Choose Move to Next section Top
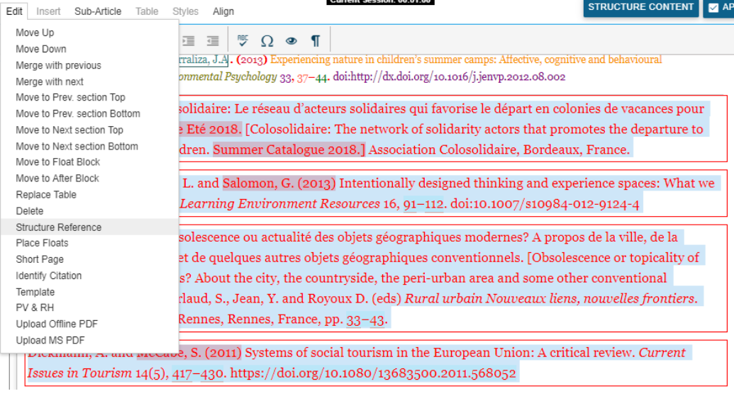This screenshot has width=734, height=396. click(89, 130)
